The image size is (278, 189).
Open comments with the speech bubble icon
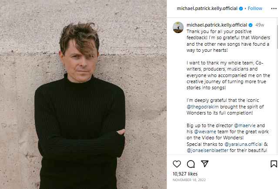click(191, 164)
